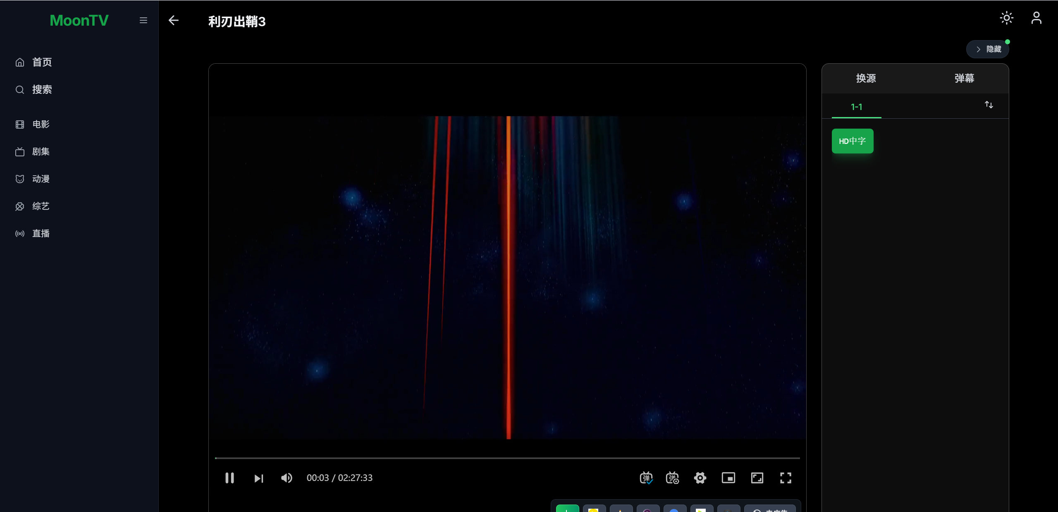Toggle light/dark theme sun icon
This screenshot has height=512, width=1058.
[1006, 18]
